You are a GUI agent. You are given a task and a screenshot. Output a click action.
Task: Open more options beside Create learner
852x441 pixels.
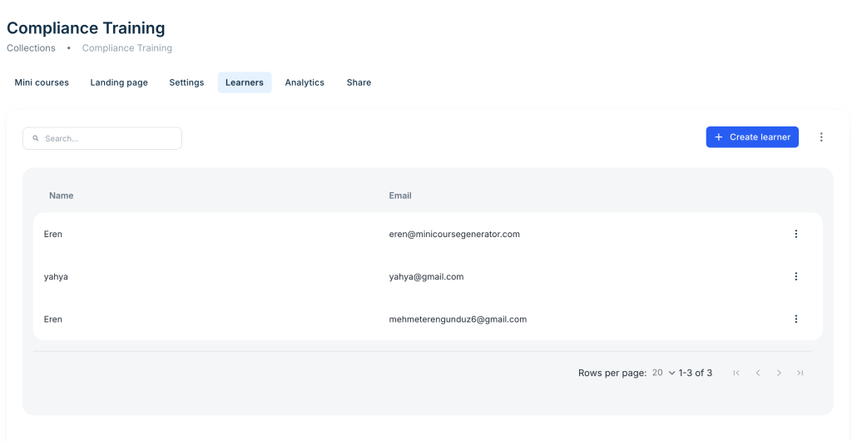[821, 137]
